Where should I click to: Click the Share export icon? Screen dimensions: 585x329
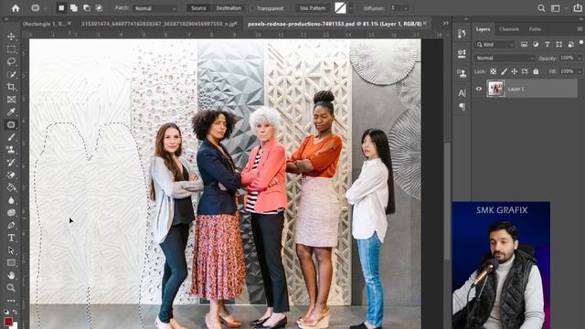click(x=577, y=8)
